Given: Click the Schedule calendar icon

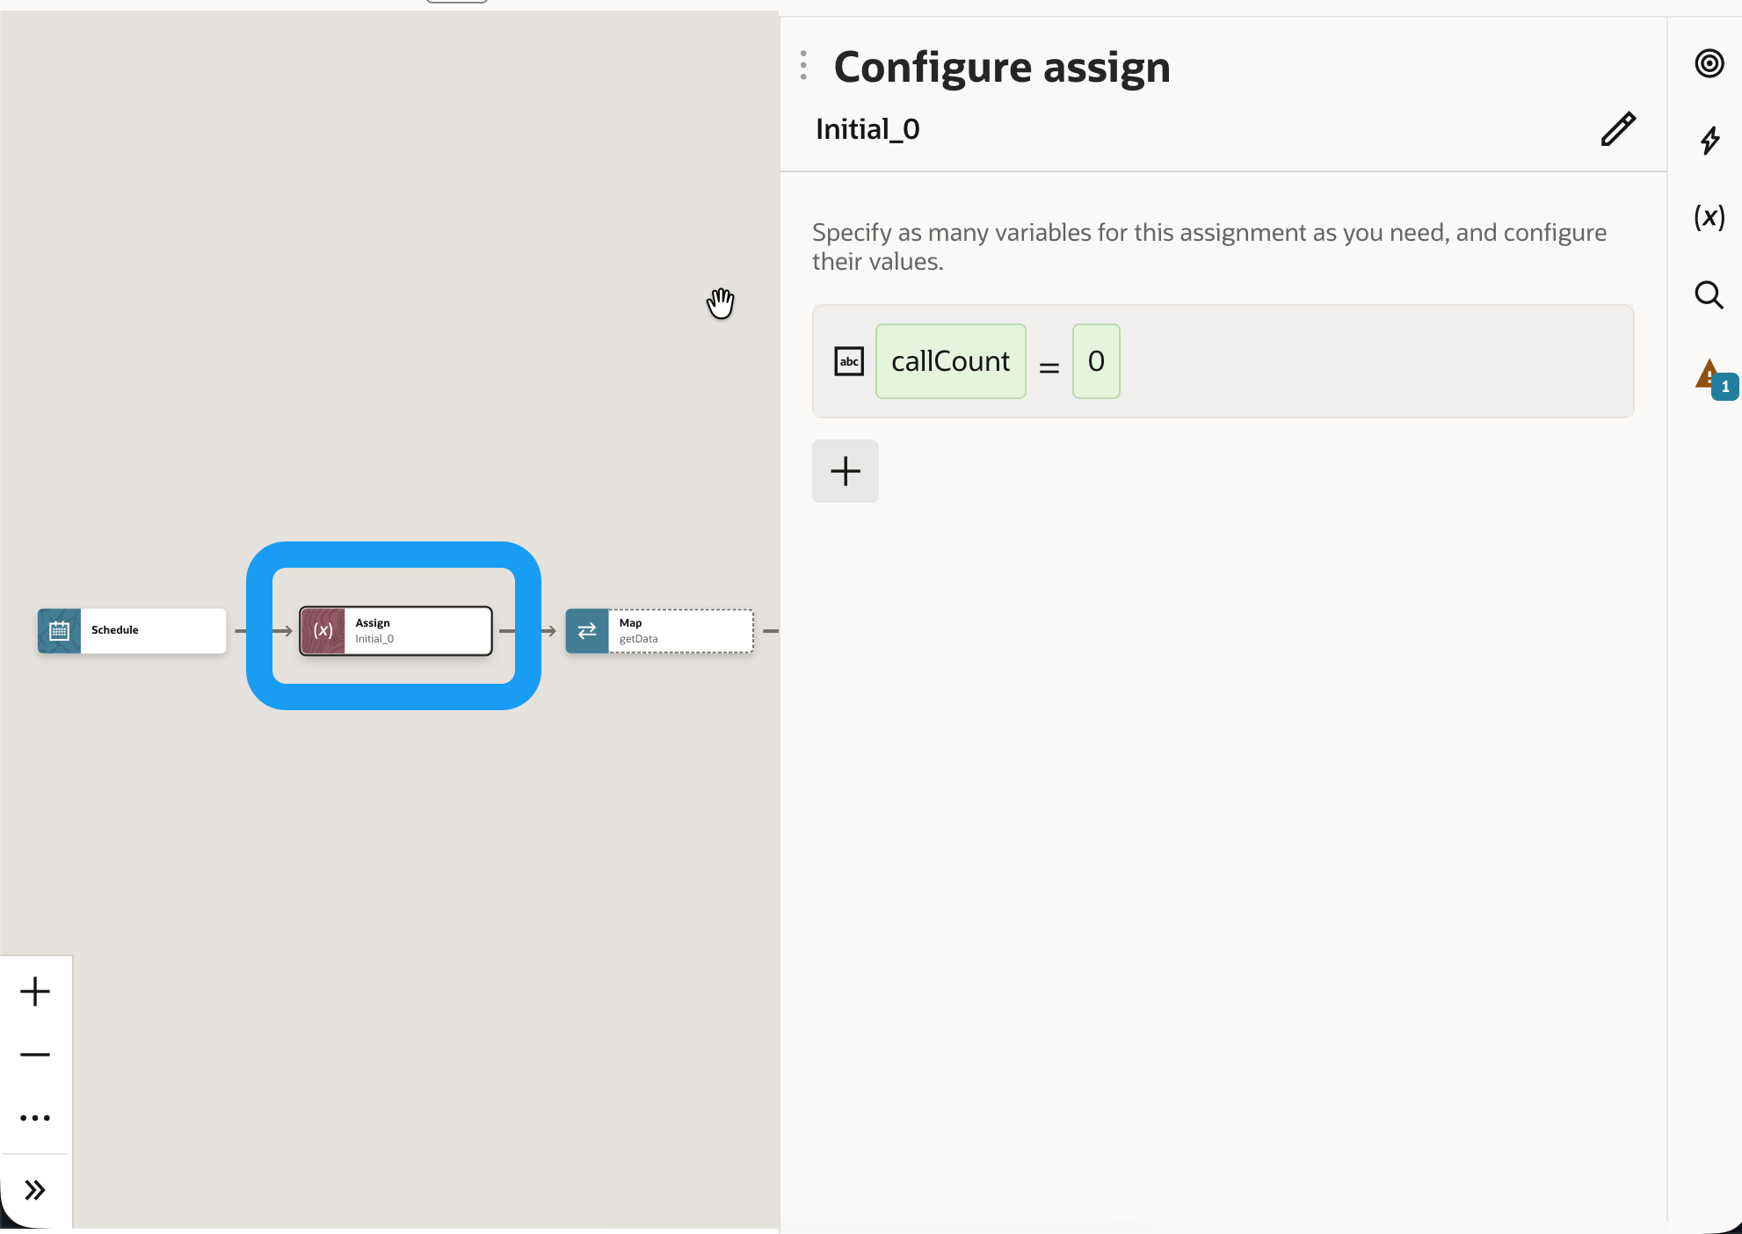Looking at the screenshot, I should 59,631.
